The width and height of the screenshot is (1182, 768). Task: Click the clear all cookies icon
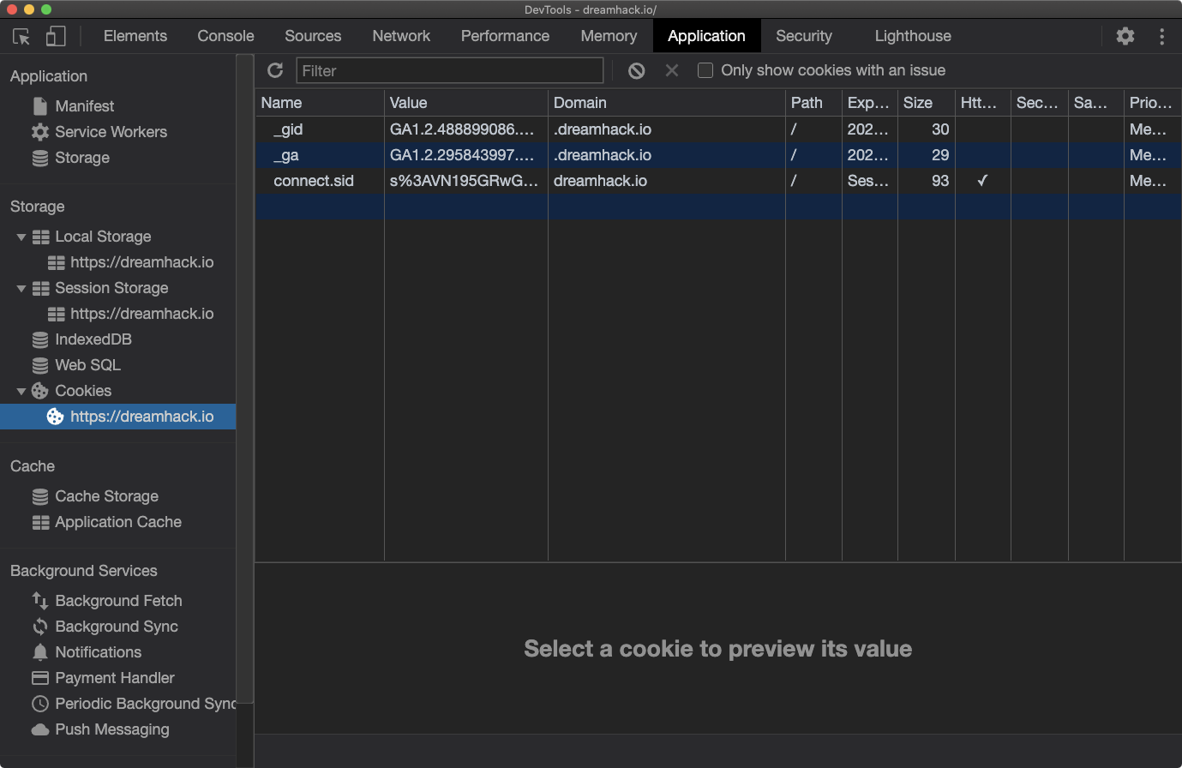(636, 70)
